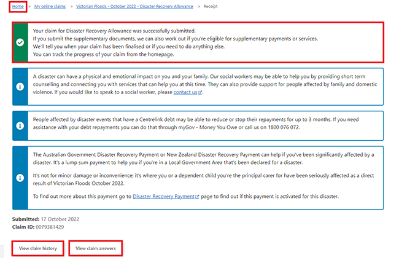Screen dimensions: 399x260
Task: Click the external link icon after contact us
Action: point(200,92)
